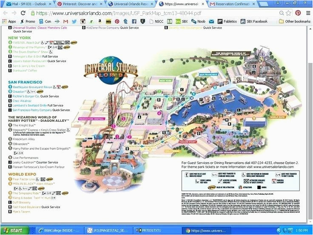Open the blue mail envelope bookmark

coord(212,21)
